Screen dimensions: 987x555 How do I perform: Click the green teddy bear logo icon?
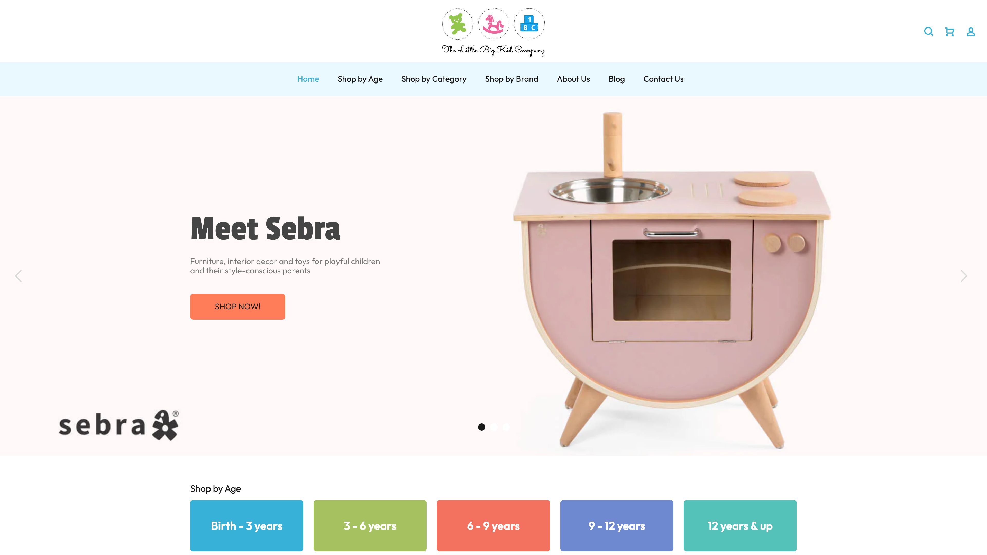click(458, 24)
